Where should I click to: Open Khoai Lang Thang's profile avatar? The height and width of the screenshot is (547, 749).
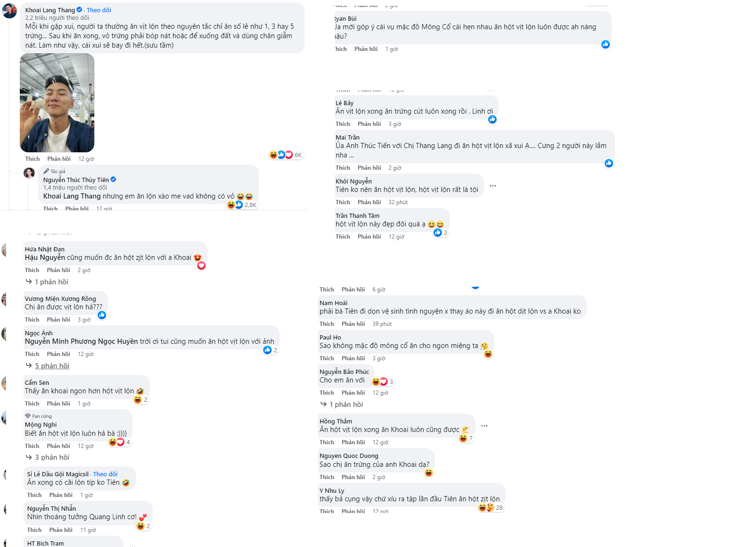click(9, 10)
